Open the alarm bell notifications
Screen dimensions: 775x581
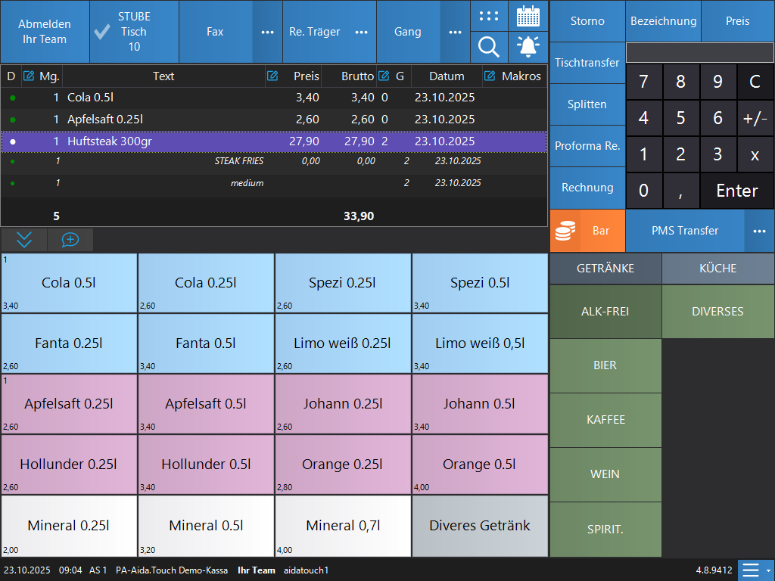[x=528, y=48]
